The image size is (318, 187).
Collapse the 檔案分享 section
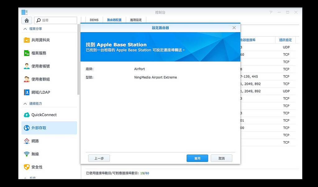pyautogui.click(x=25, y=29)
